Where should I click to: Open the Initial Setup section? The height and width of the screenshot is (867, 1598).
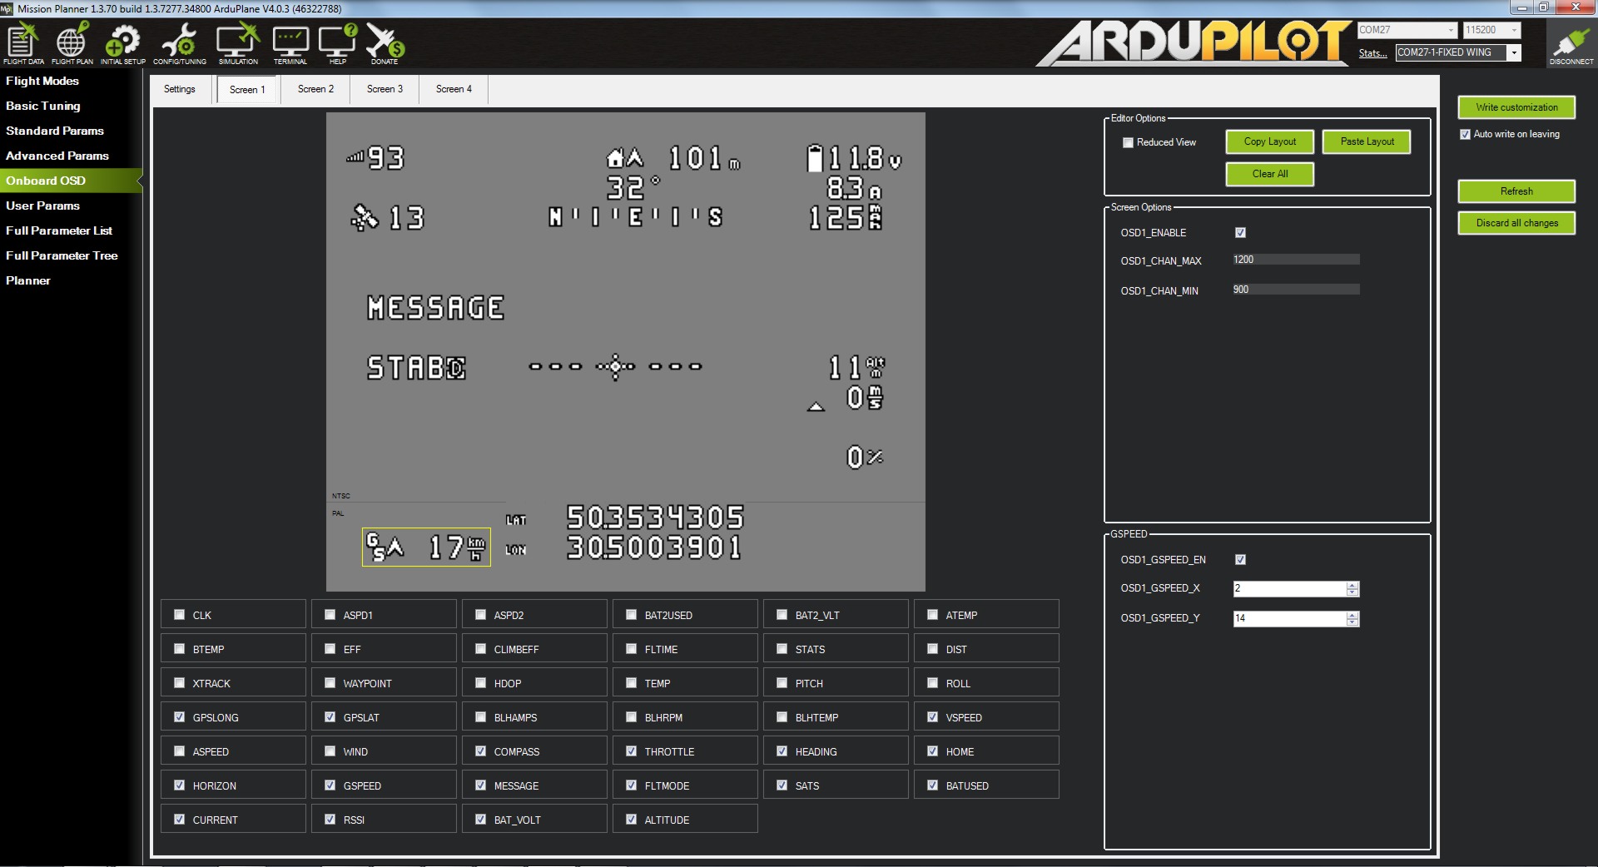tap(122, 43)
